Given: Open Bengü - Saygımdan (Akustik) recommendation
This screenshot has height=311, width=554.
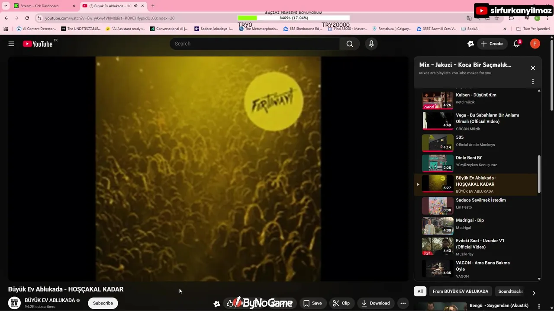Looking at the screenshot, I should tap(499, 305).
